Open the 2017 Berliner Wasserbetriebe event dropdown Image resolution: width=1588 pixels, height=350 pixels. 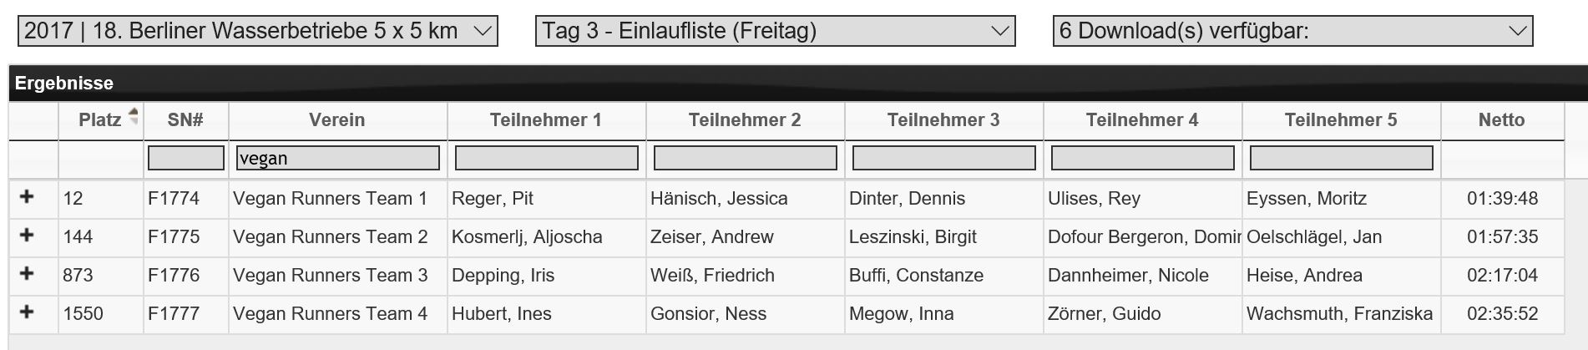[257, 31]
